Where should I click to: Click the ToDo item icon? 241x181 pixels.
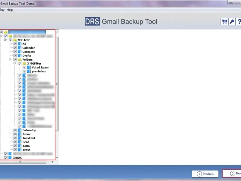[20, 146]
